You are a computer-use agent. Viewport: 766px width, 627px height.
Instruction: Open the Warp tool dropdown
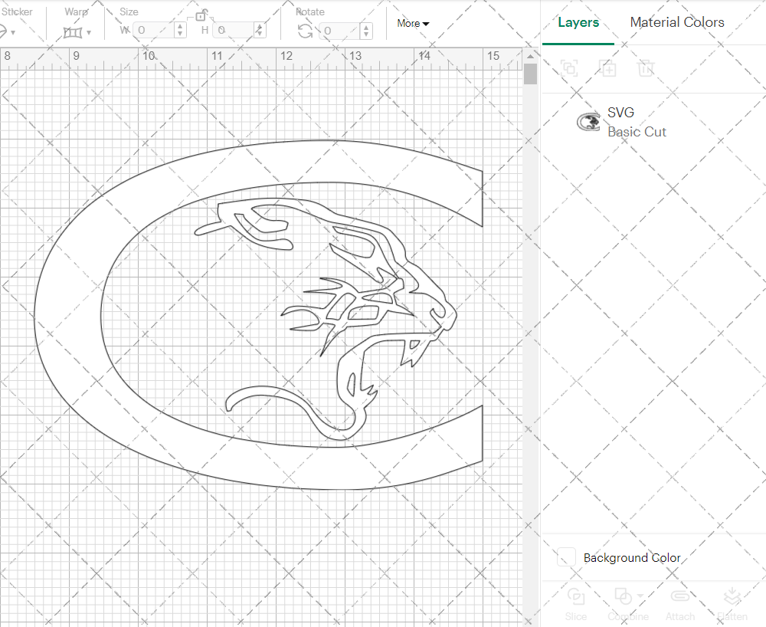(88, 33)
